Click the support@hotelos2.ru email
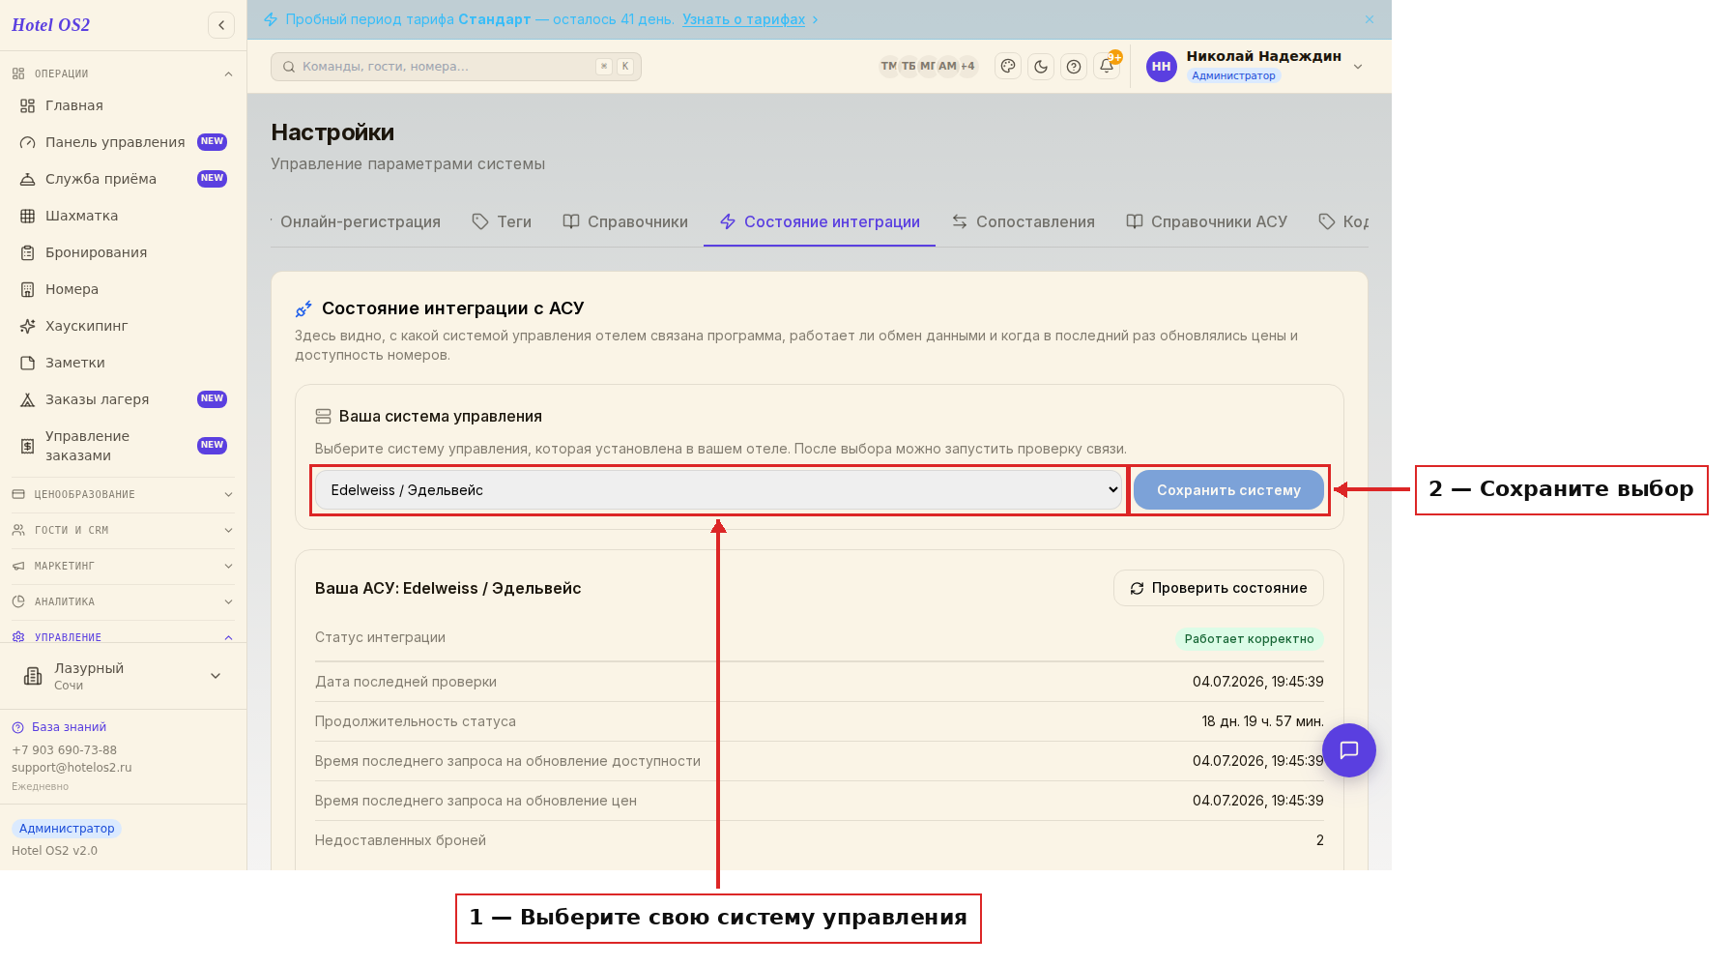This screenshot has width=1731, height=966. coord(72,768)
